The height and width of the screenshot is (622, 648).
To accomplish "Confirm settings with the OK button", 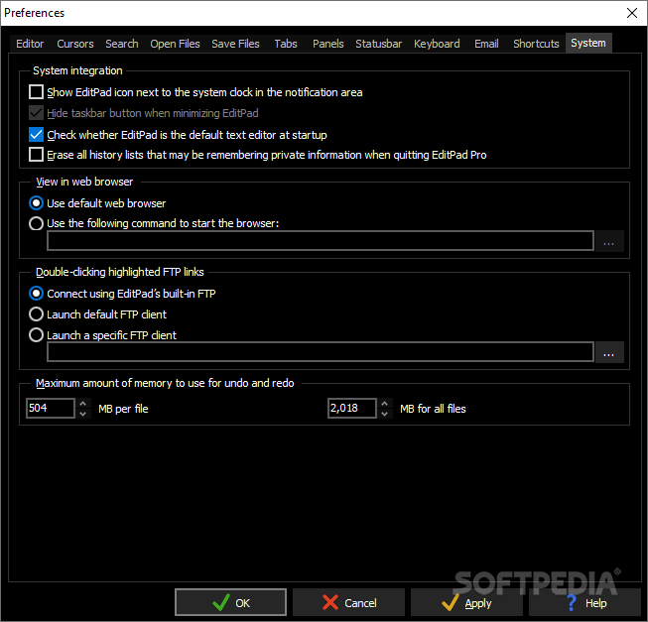I will tap(230, 602).
